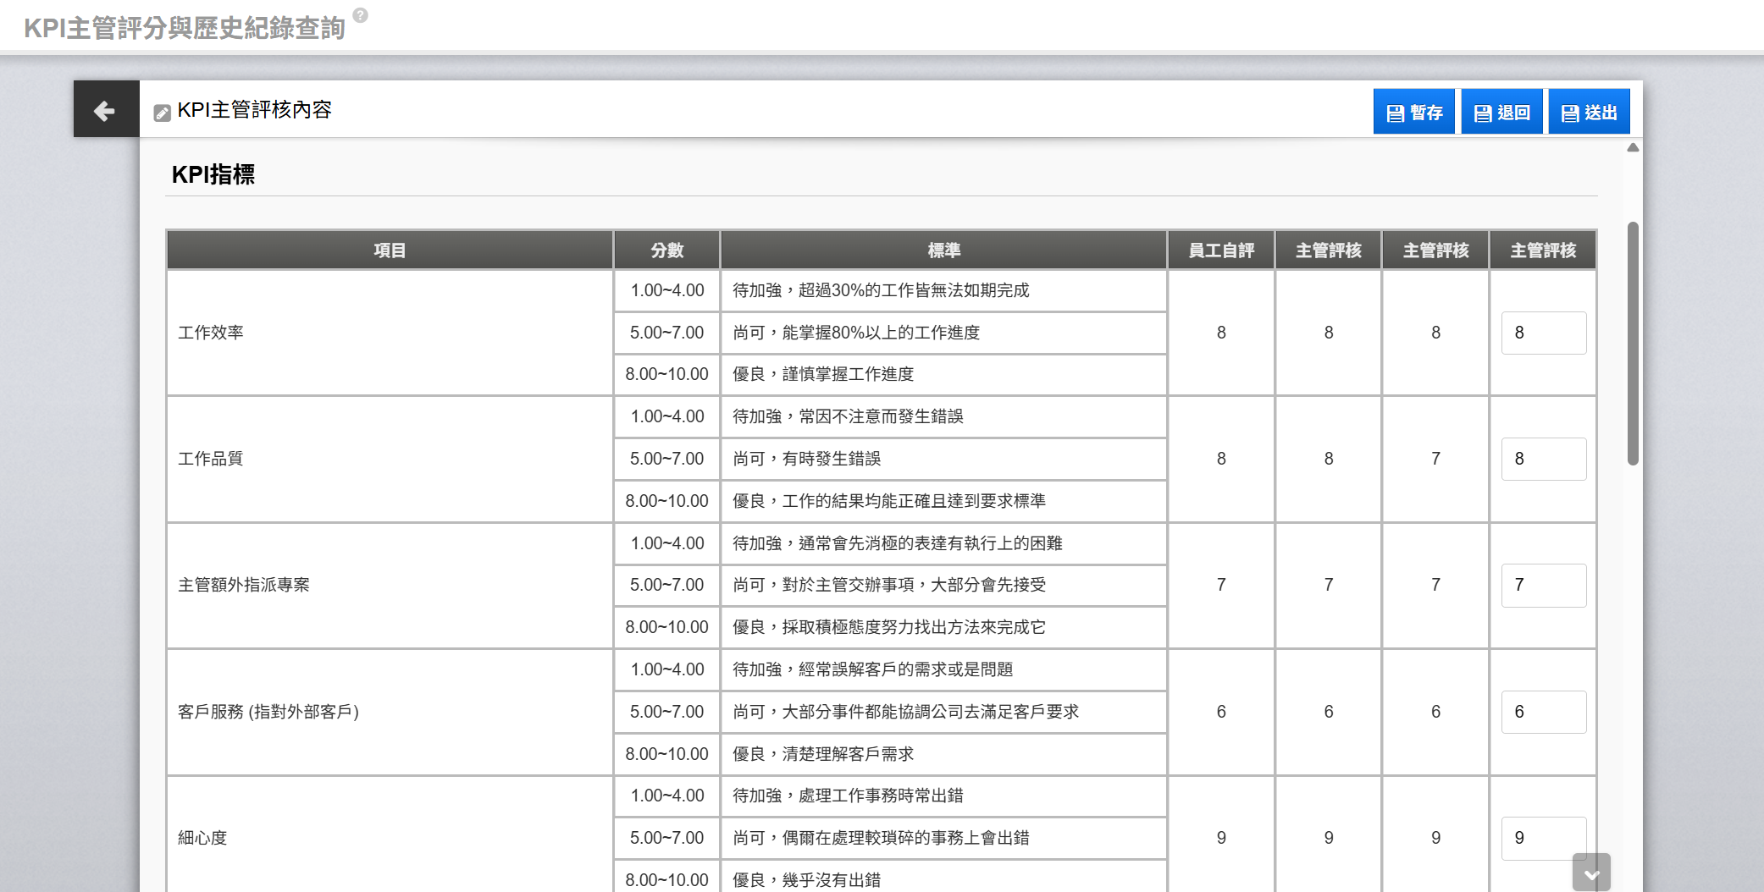Click the KPI指標 section heading
Viewport: 1764px width, 892px height.
click(213, 174)
